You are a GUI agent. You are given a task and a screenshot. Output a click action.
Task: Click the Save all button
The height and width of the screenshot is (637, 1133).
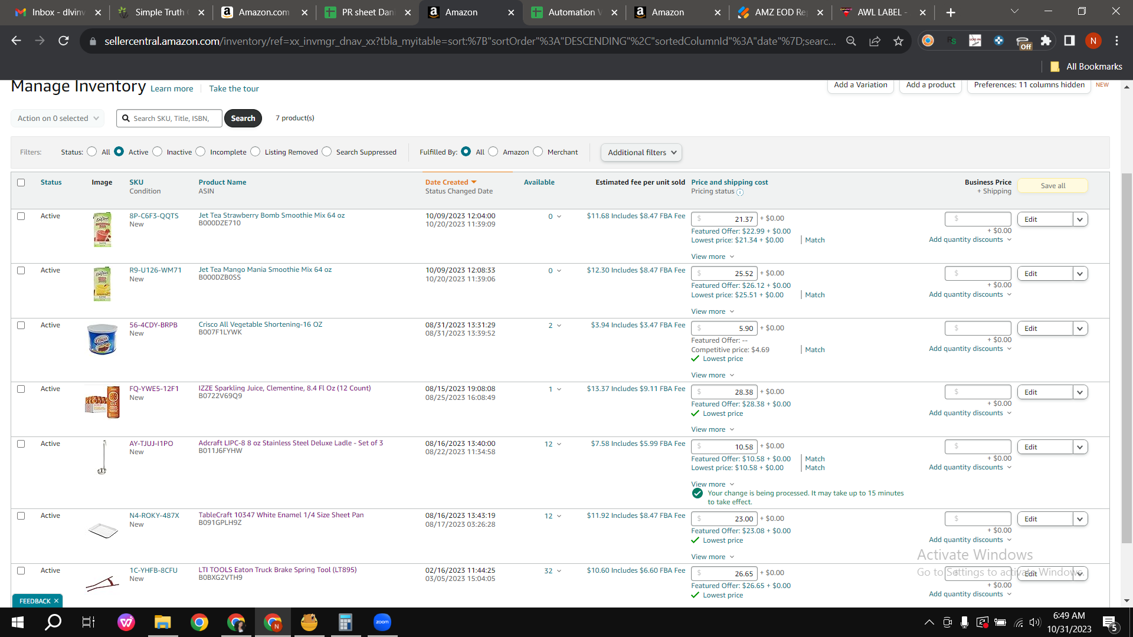[x=1053, y=186]
